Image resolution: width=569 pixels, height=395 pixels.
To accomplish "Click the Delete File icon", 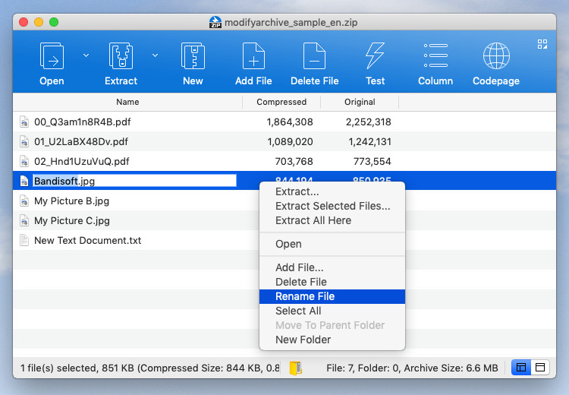I will tap(314, 57).
